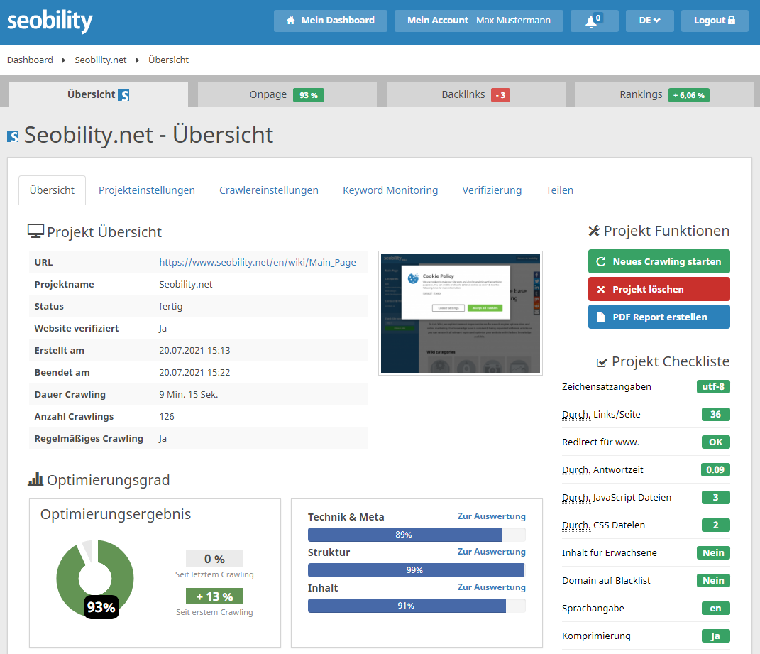Open Mein Account Max Mustermann
Screen dimensions: 760x654
point(479,21)
